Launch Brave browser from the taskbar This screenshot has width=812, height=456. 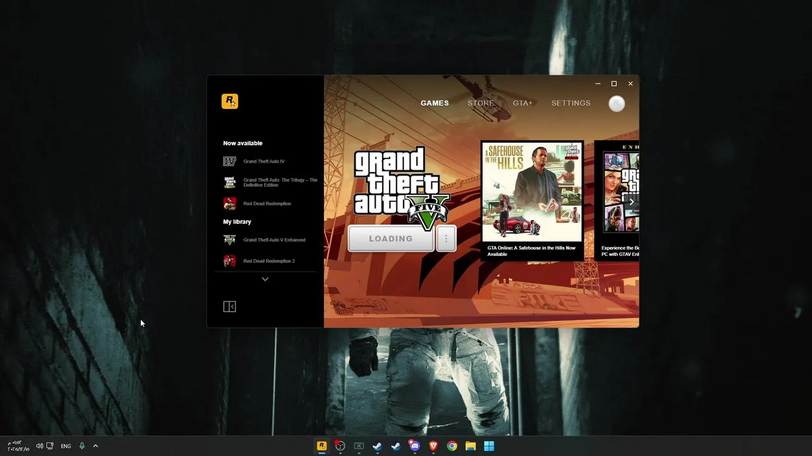click(x=433, y=446)
